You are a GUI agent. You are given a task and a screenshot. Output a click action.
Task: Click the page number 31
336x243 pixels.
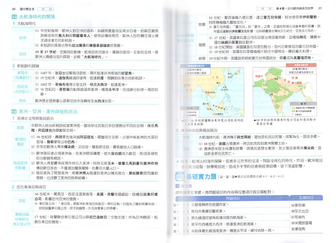pos(319,8)
